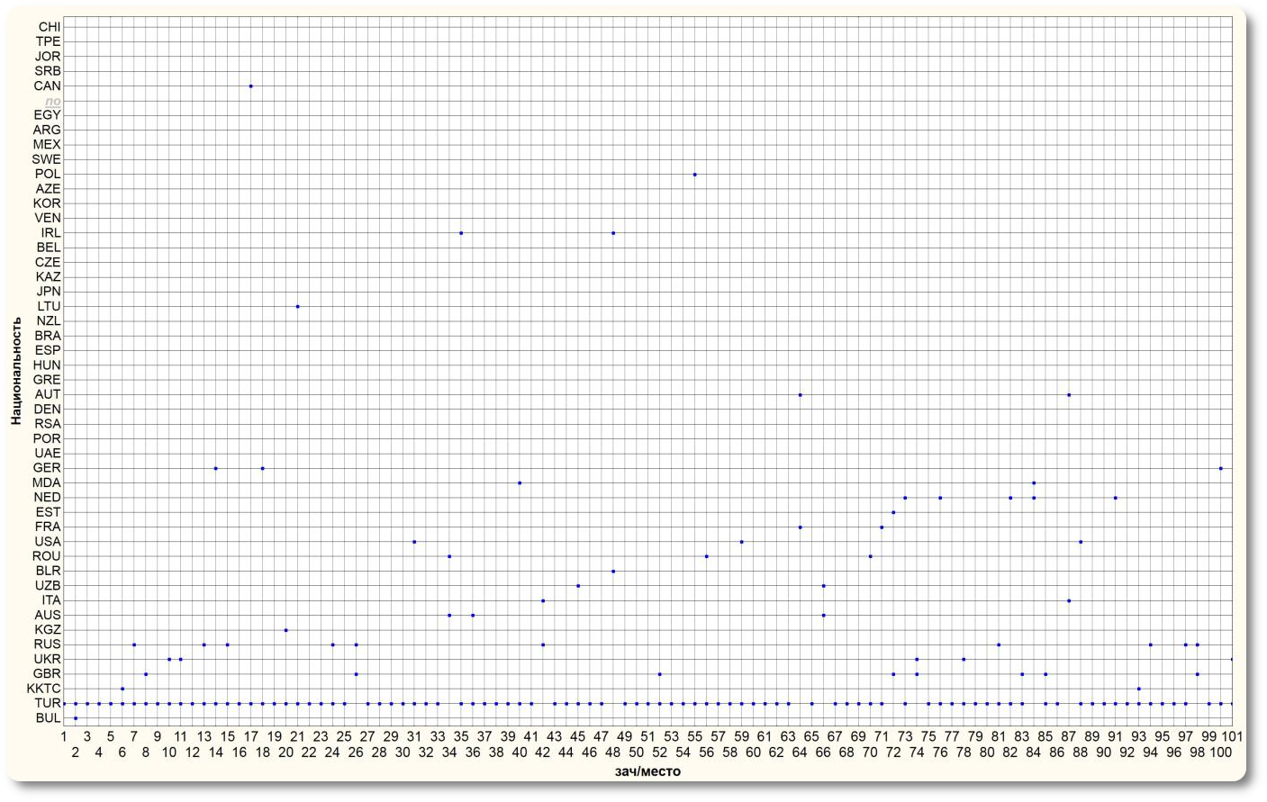Select the MDA data point at place 40
Viewport: 1267px width, 802px height.
(x=520, y=482)
